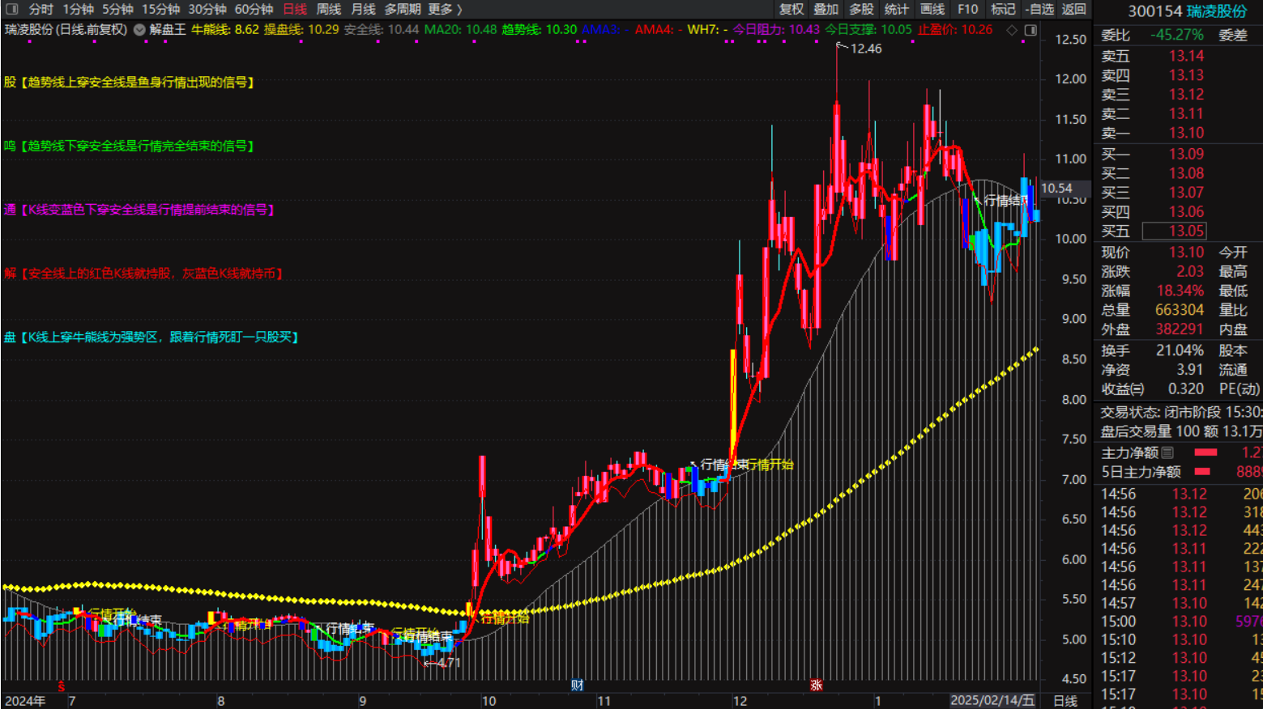This screenshot has width=1263, height=709.
Task: Toggle the left sidebar panel icon
Action: [12, 9]
